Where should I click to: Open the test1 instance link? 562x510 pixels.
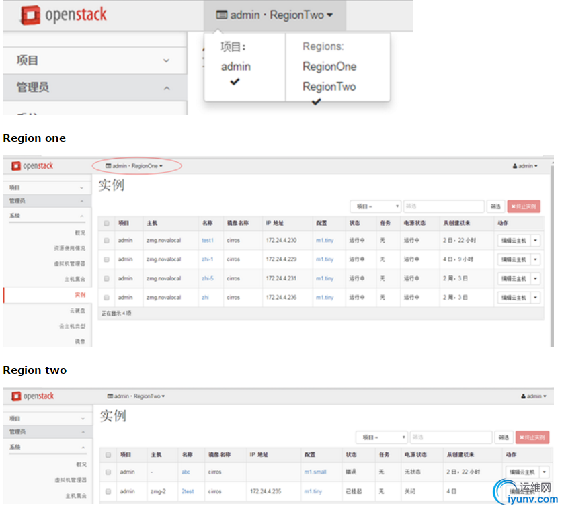click(208, 241)
